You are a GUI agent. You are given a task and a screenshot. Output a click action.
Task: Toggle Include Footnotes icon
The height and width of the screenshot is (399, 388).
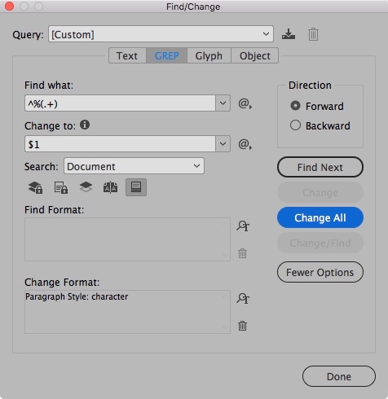tap(136, 187)
